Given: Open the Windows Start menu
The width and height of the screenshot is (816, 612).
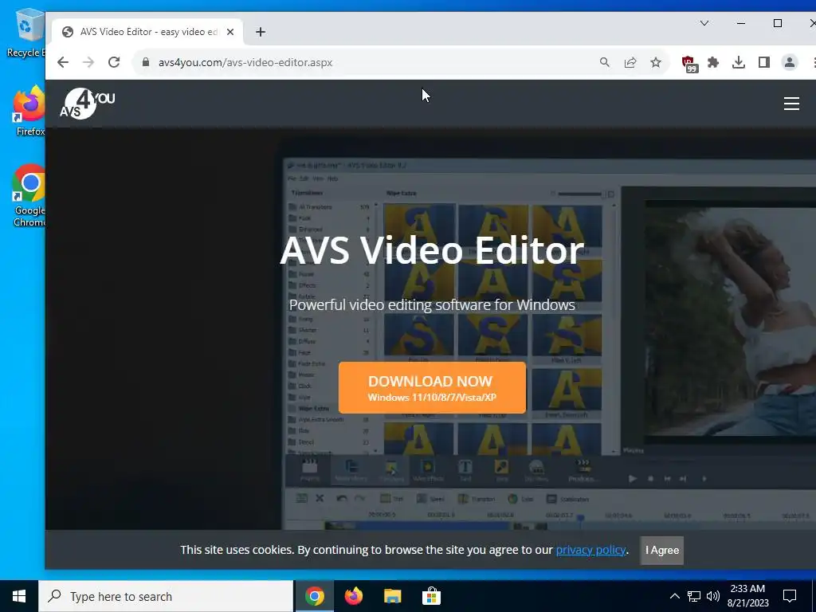Looking at the screenshot, I should [x=19, y=596].
